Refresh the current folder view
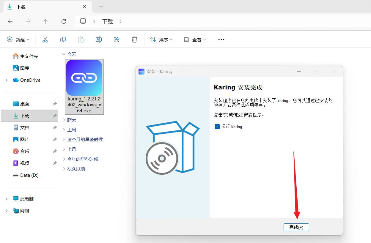Viewport: 371px width, 243px height. (x=64, y=21)
